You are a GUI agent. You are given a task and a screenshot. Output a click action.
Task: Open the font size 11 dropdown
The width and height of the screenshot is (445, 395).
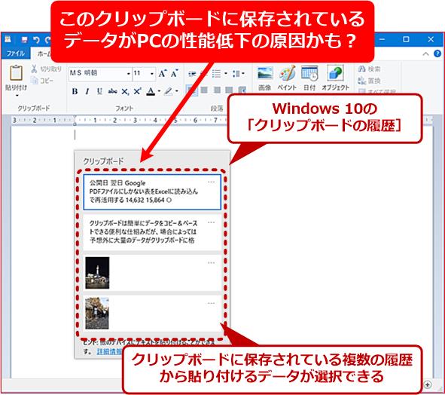pyautogui.click(x=152, y=74)
